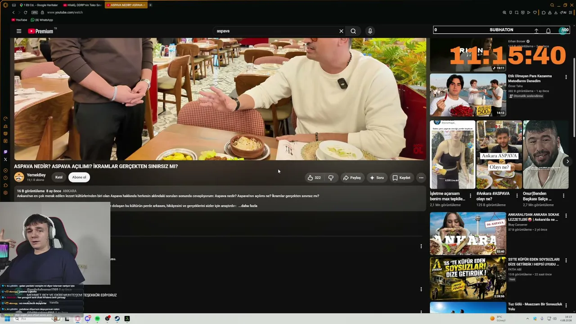This screenshot has height=324, width=576.
Task: Open the İşletme açsarsam Shorts thumbnail
Action: (x=452, y=154)
